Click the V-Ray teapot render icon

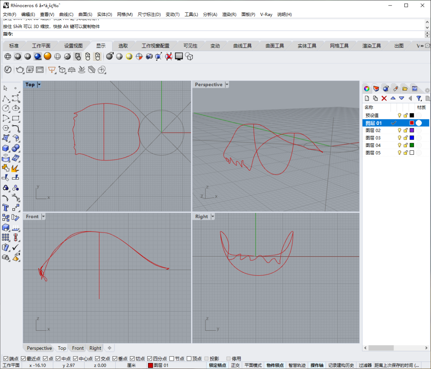pyautogui.click(x=20, y=70)
